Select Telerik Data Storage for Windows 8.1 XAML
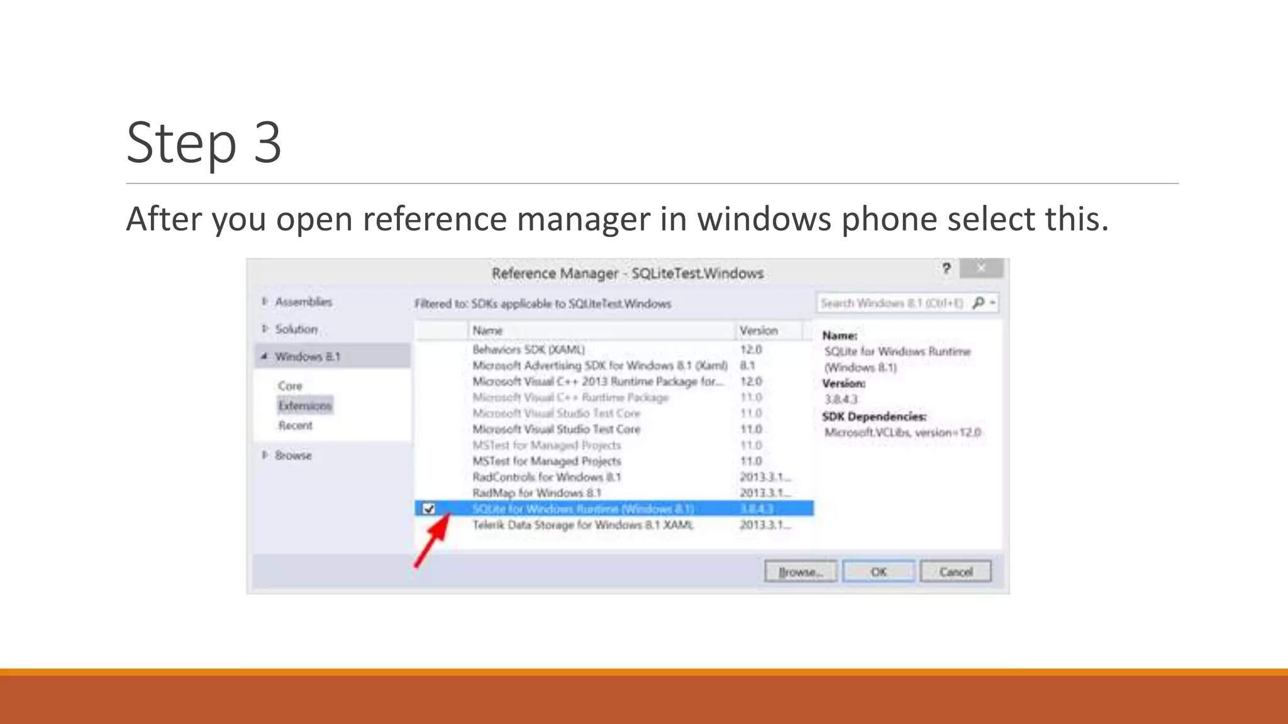This screenshot has width=1288, height=724. 614,525
